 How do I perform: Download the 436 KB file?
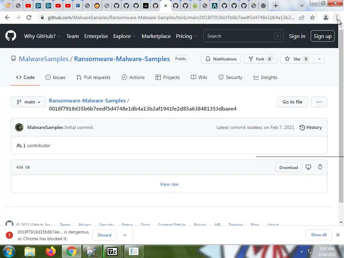pos(289,167)
